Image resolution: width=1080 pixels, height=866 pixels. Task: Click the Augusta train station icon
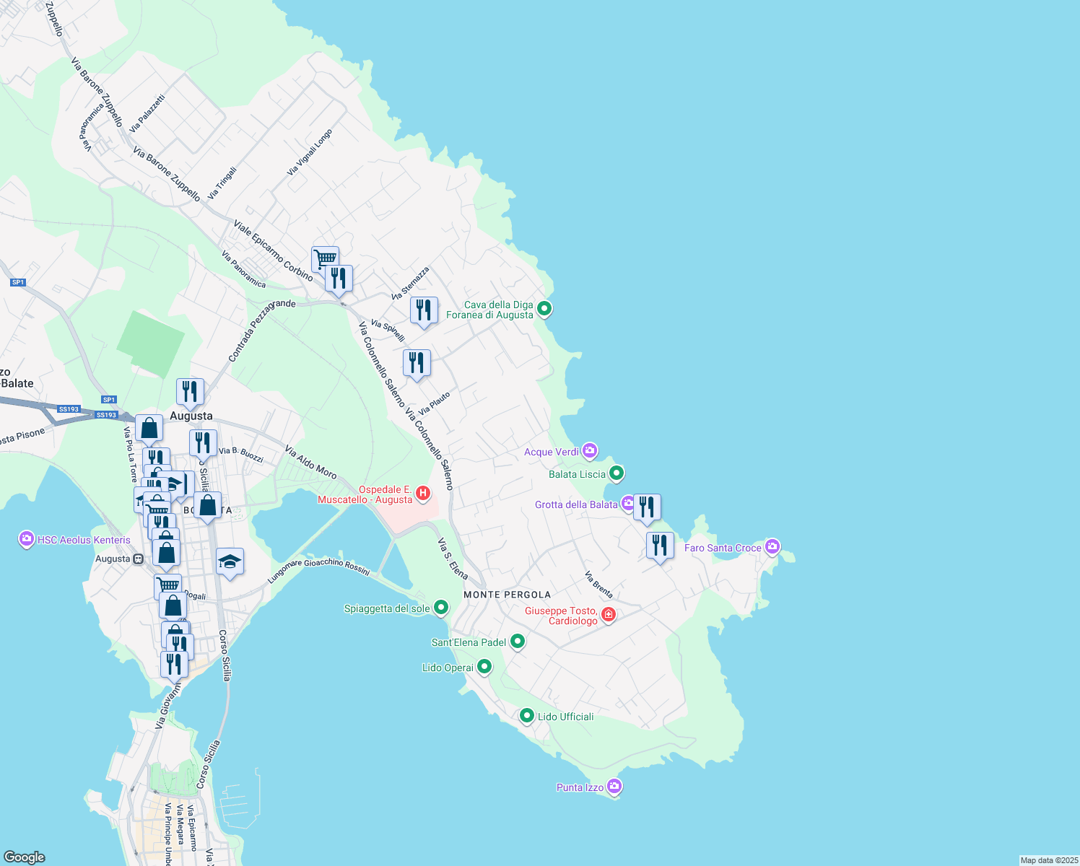coord(139,559)
